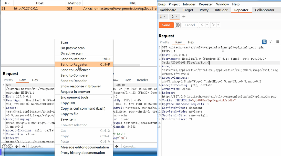Screen dimensions: 281x156
Task: Open the Repeater menu in menu bar
Action: (x=206, y=4)
